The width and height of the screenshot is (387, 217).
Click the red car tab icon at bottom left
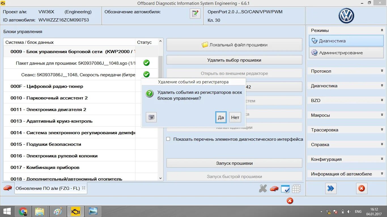click(8, 188)
